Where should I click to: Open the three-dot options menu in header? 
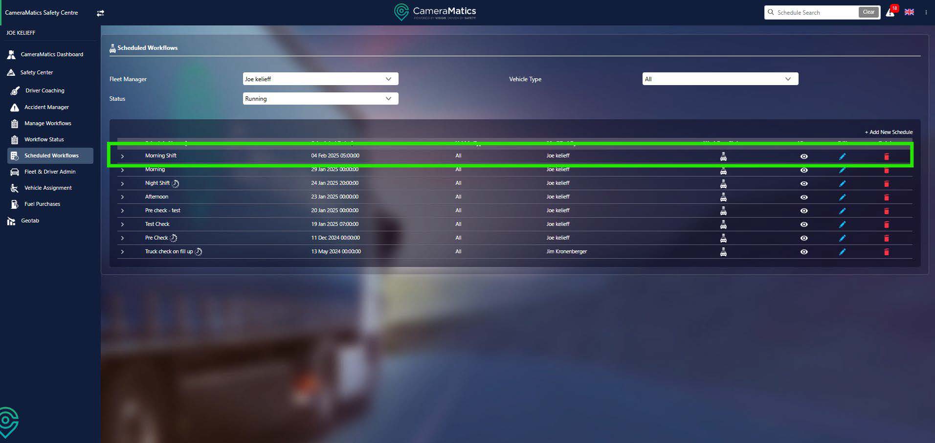tap(926, 13)
